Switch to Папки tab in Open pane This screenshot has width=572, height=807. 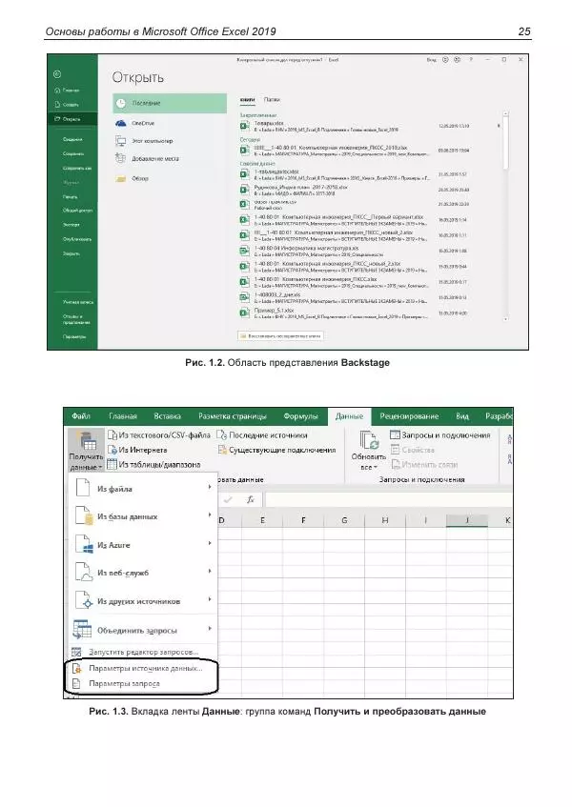click(272, 99)
